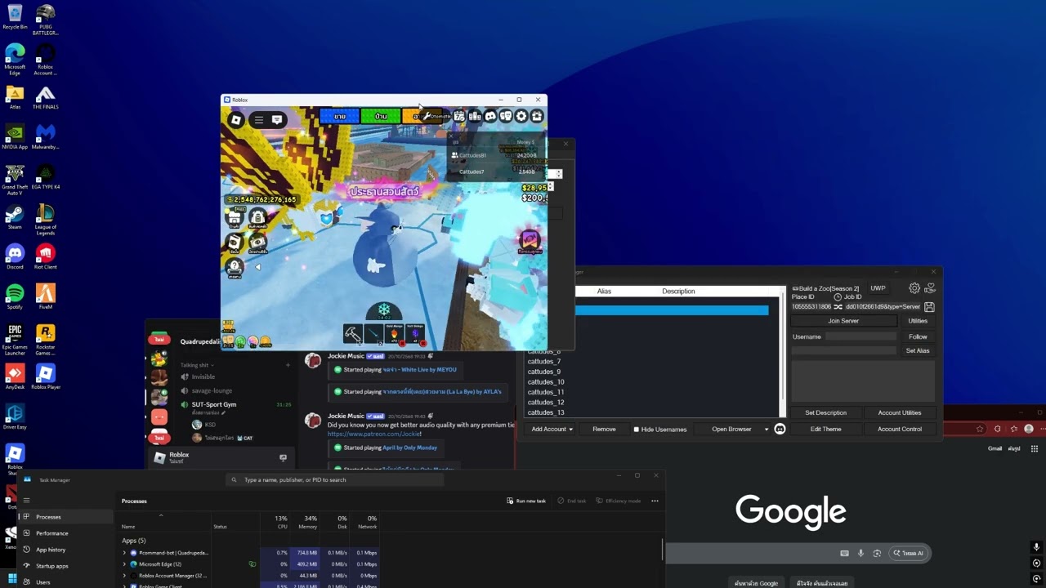Open the question mark help icon in game
The width and height of the screenshot is (1046, 588).
tap(235, 267)
